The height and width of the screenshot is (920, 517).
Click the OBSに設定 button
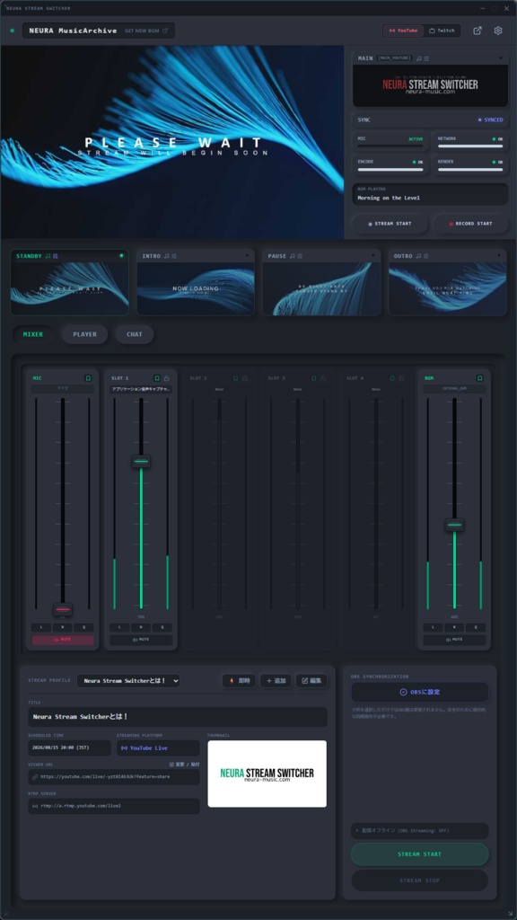[420, 692]
